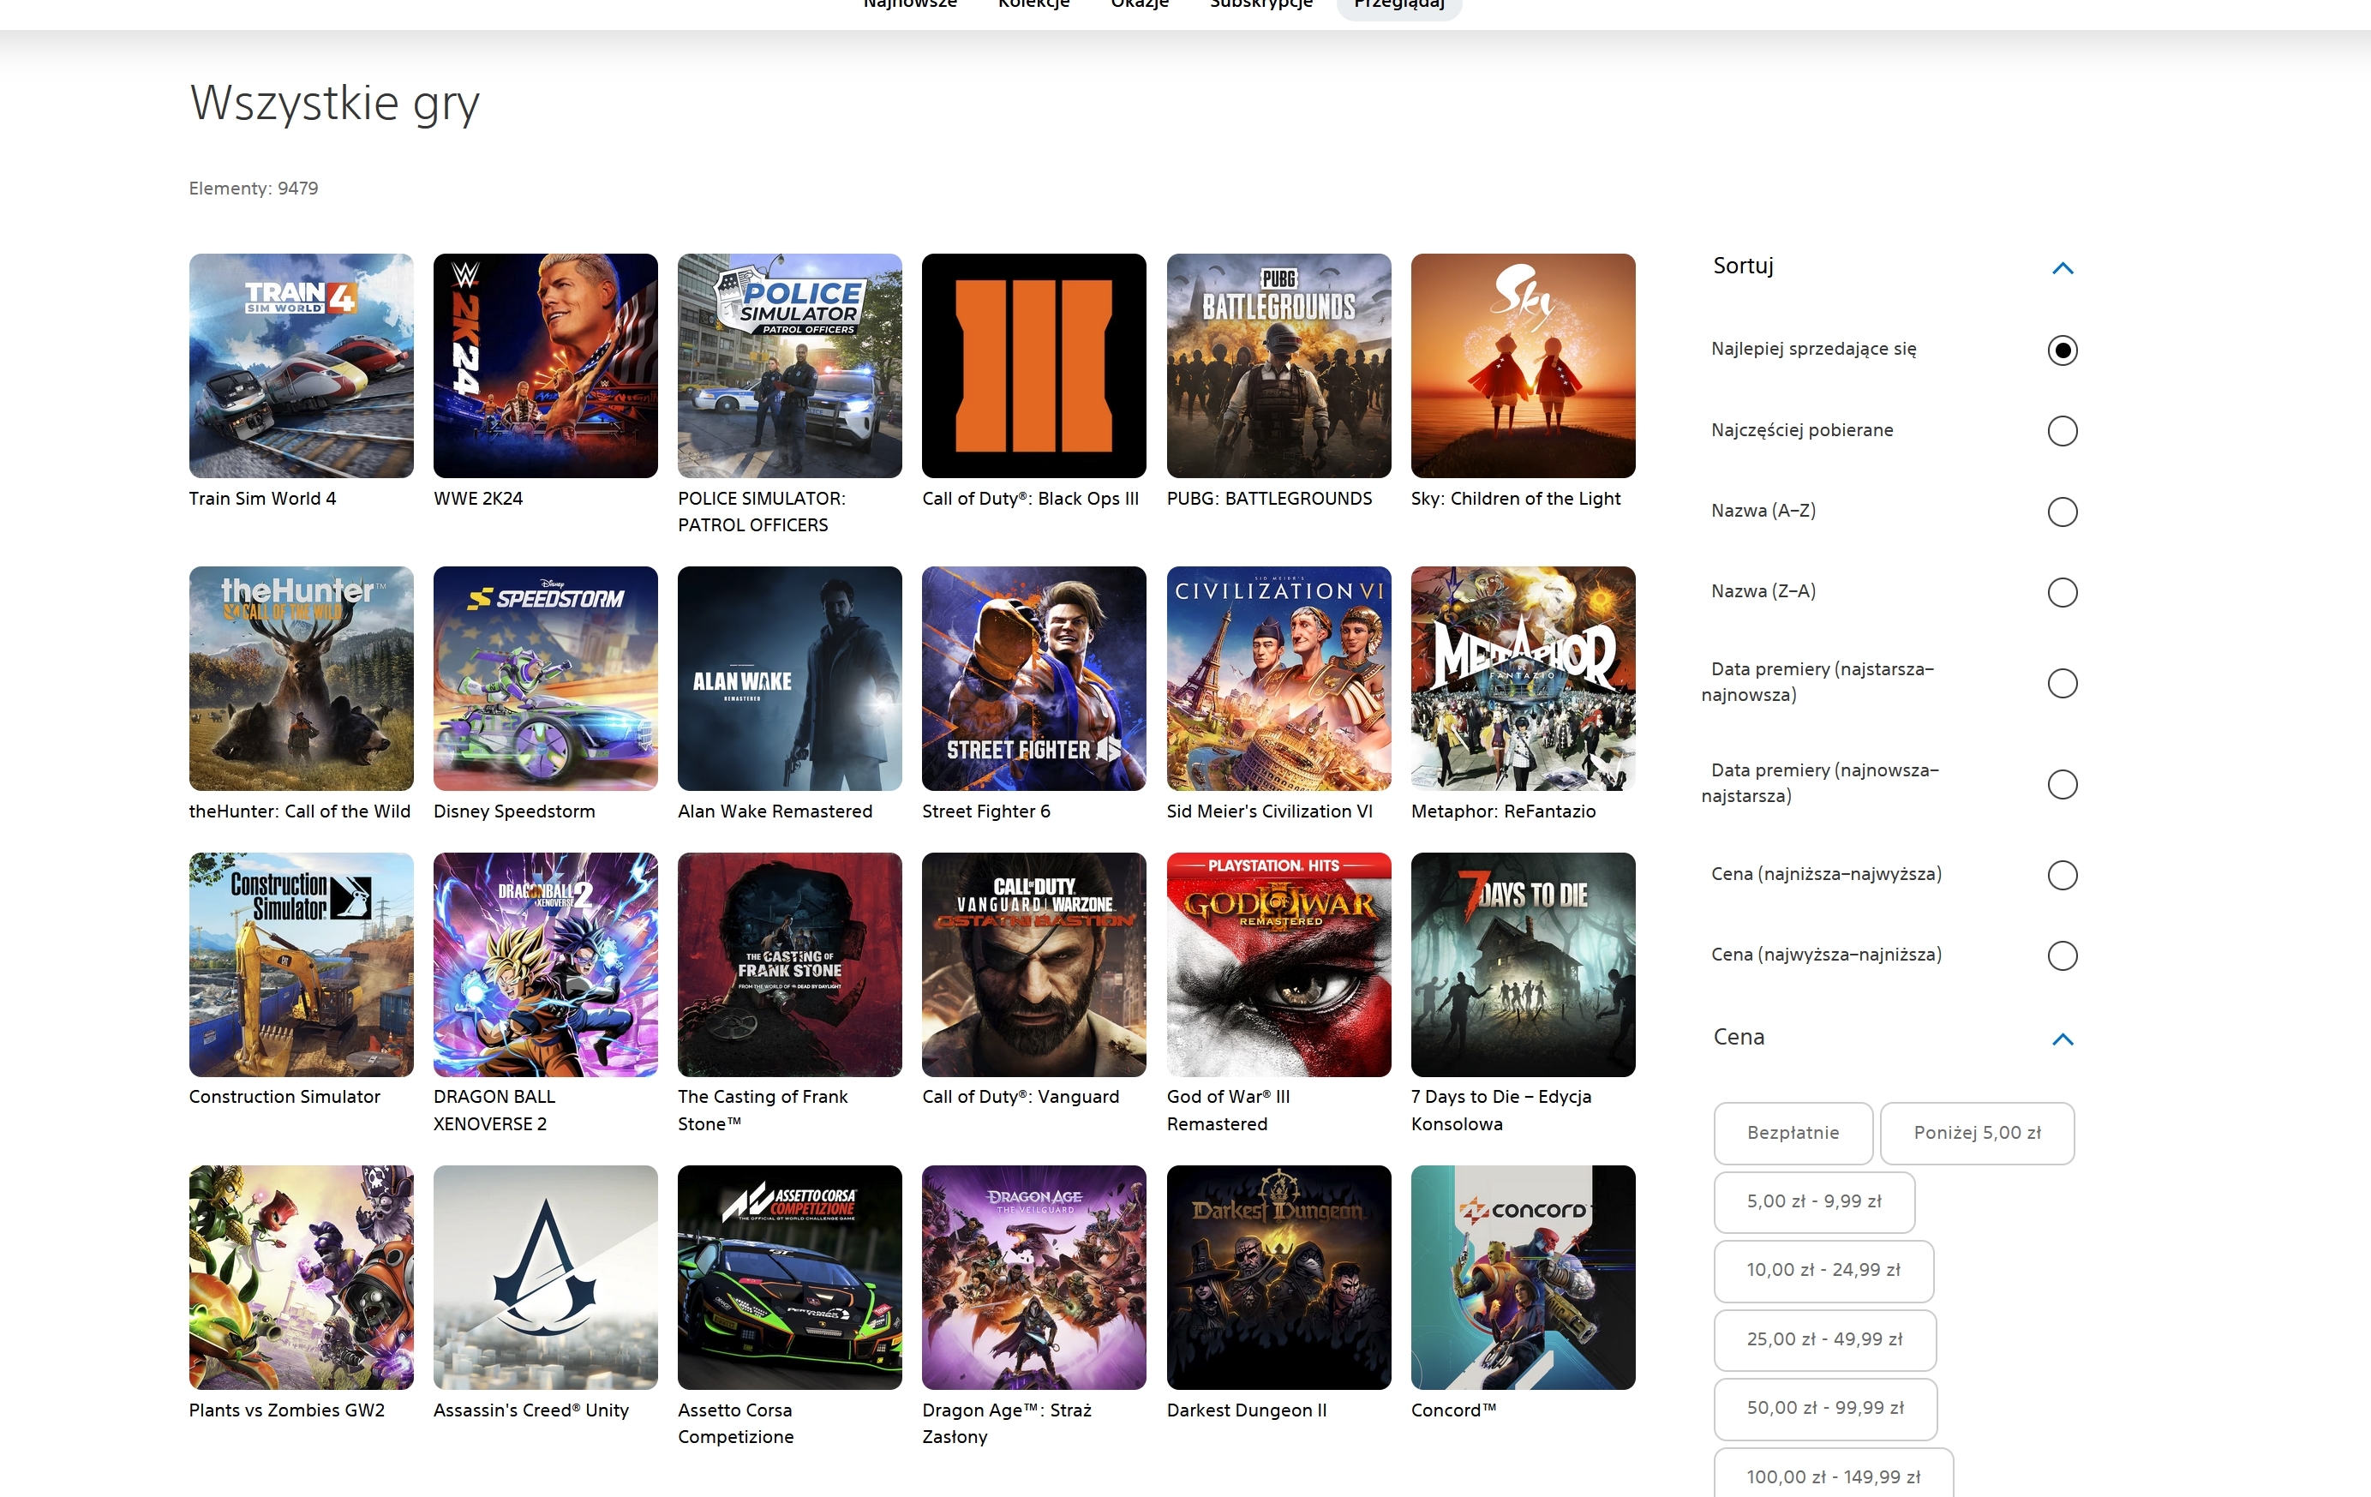2371x1497 pixels.
Task: Select the Sky: Children of the Light cover
Action: click(x=1522, y=365)
